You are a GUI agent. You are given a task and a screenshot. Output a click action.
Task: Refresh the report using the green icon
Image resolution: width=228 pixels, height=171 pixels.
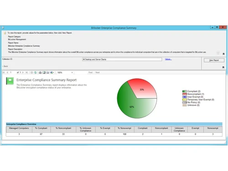pos(36,73)
